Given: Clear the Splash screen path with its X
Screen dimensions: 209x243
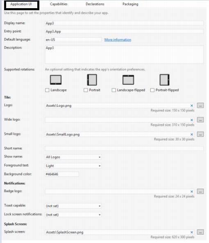Looking at the screenshot, I should tap(192, 232).
